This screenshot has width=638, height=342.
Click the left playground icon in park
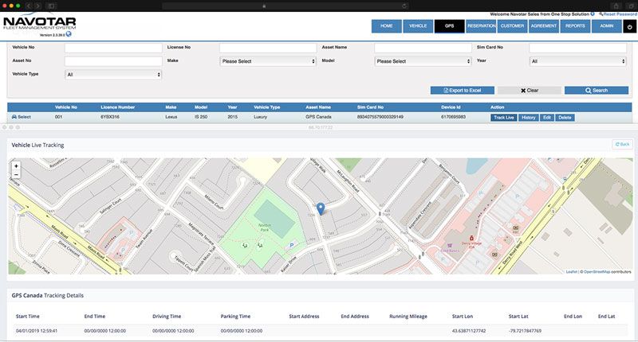tap(245, 245)
